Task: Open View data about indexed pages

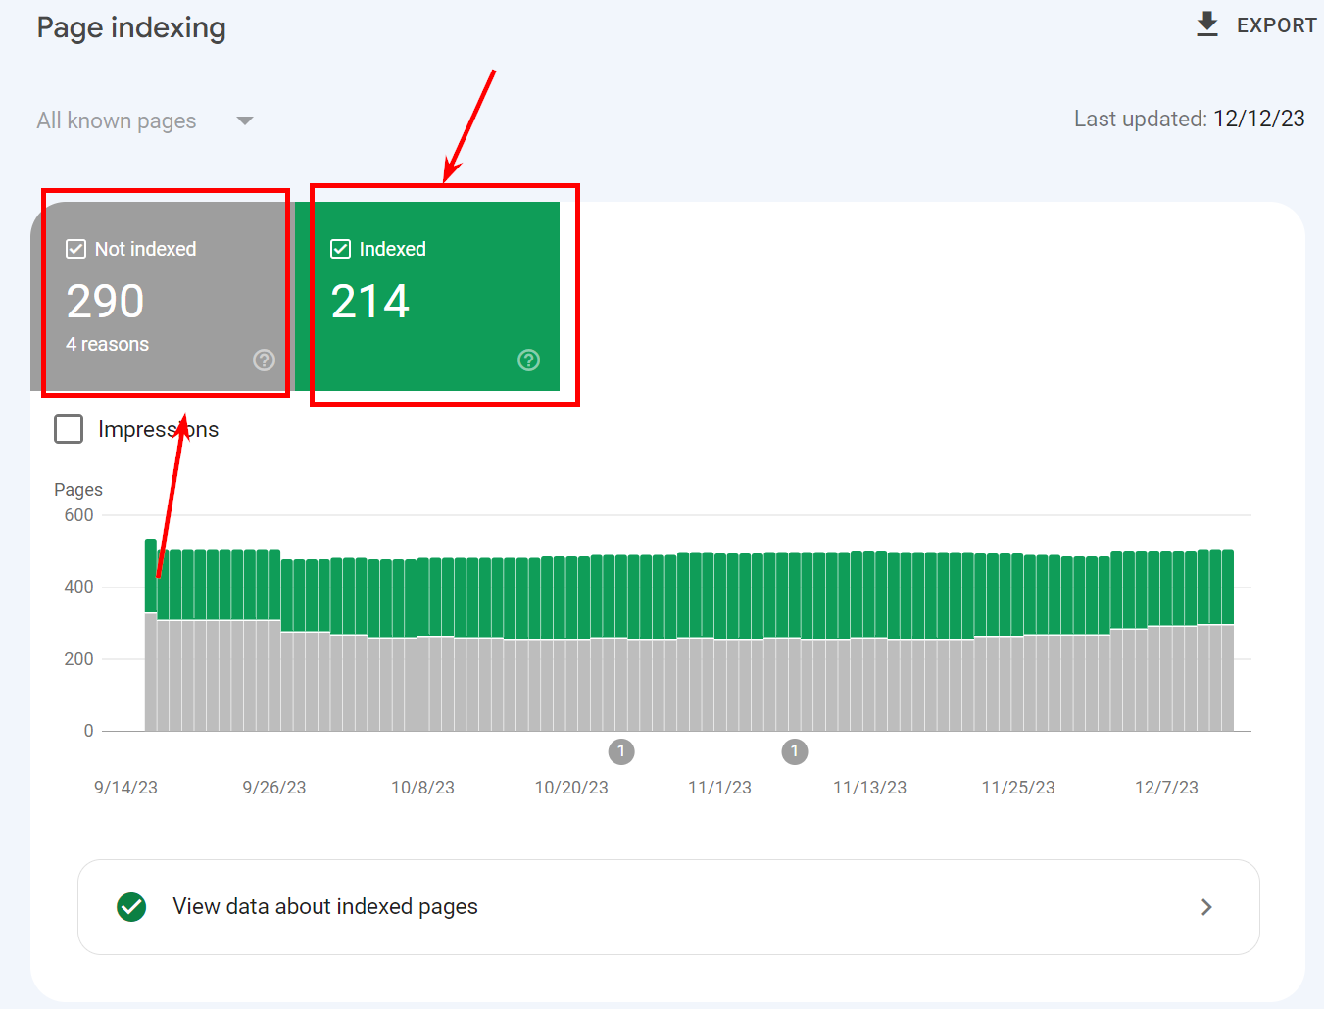Action: (325, 907)
